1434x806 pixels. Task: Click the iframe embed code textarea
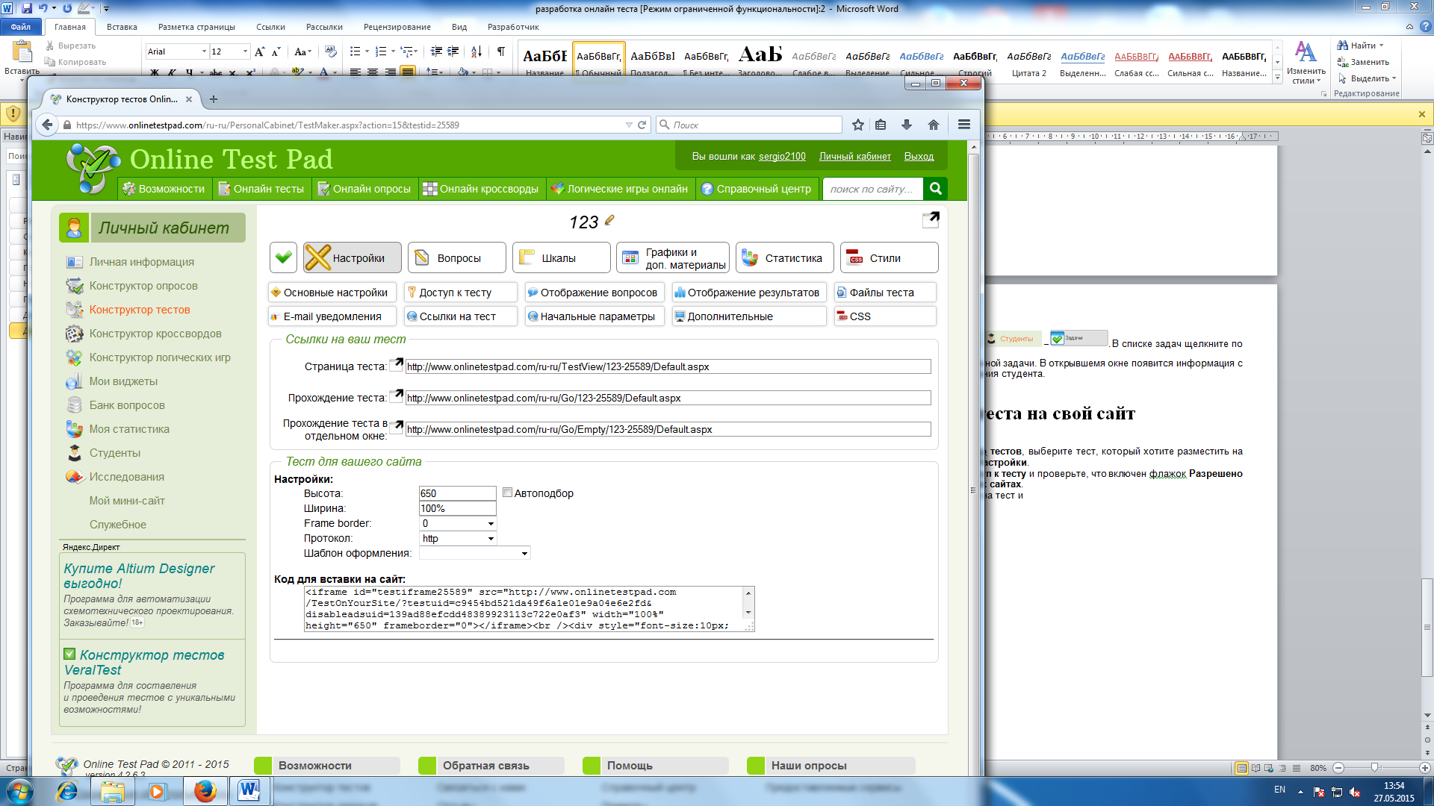pos(529,609)
